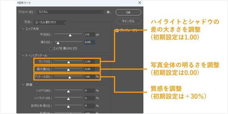Click the 強さ(S) label
Viewport: 228px width, 114px height.
pos(47,42)
